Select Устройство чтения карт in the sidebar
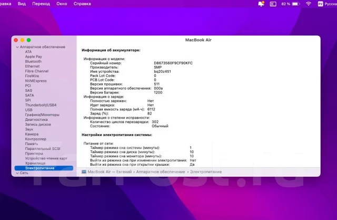The image size is (337, 220). pos(46,158)
